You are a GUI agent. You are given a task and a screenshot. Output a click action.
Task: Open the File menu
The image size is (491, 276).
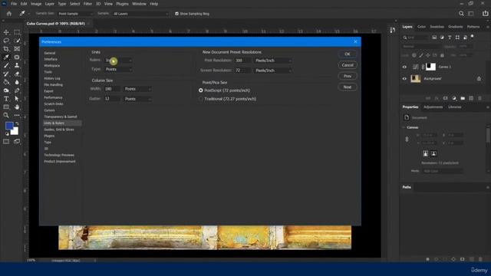point(14,4)
